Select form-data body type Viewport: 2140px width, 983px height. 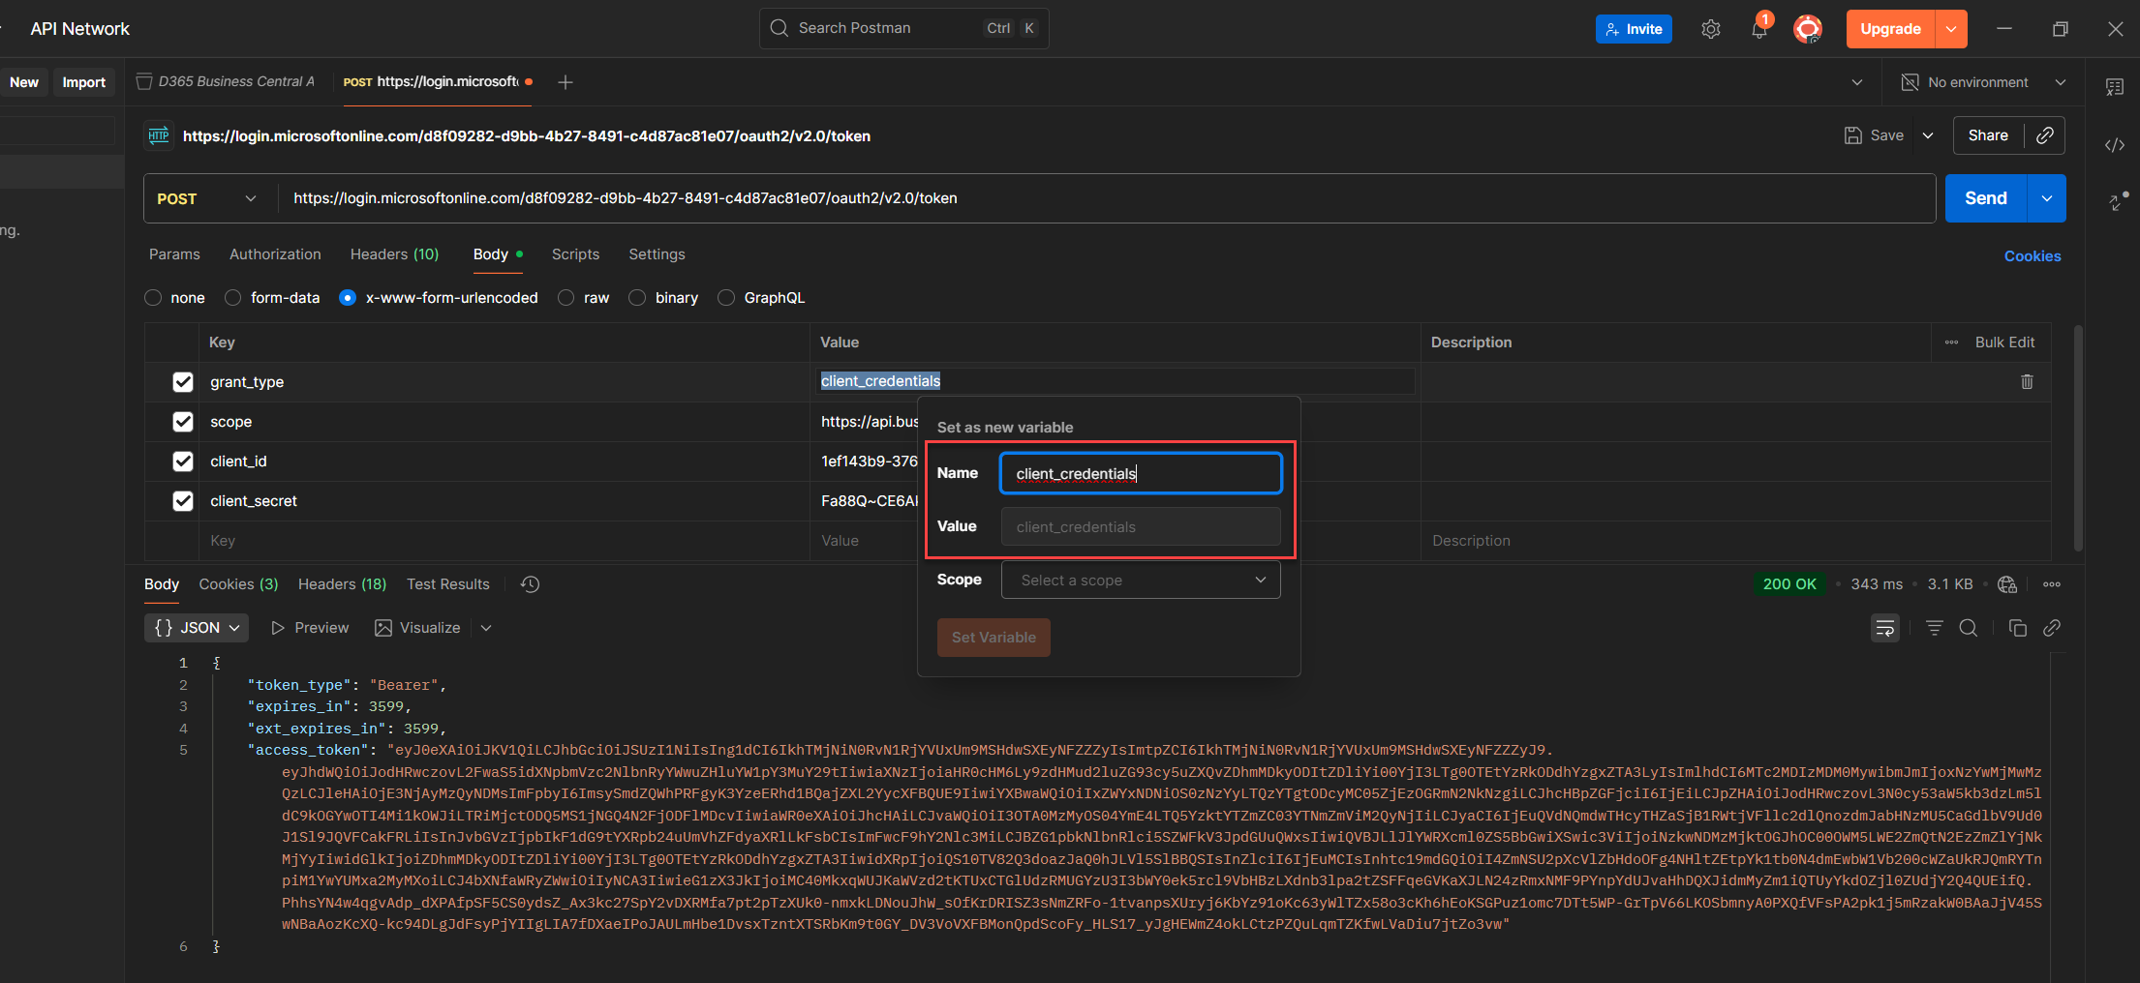[232, 298]
